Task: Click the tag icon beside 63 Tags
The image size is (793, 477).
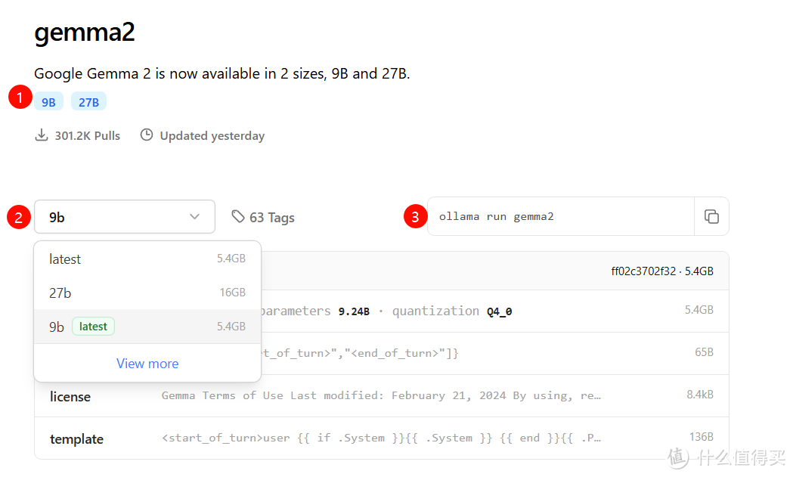Action: [238, 217]
